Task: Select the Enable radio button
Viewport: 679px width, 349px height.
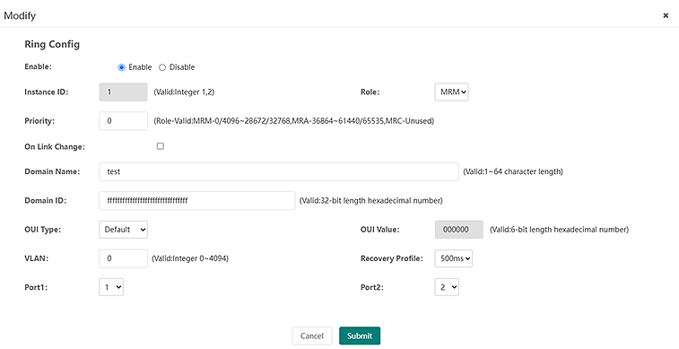Action: pyautogui.click(x=122, y=67)
